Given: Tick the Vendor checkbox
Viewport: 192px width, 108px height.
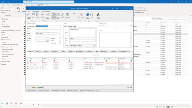Looking at the screenshot, I should coord(60,41).
